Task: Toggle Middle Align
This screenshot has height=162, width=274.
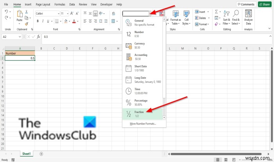Action: (90, 13)
